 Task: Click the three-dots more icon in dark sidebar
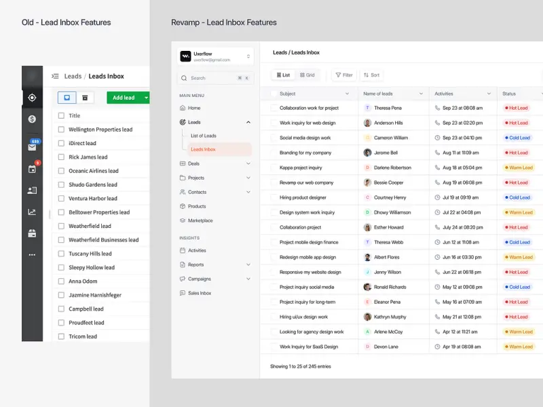coord(32,255)
